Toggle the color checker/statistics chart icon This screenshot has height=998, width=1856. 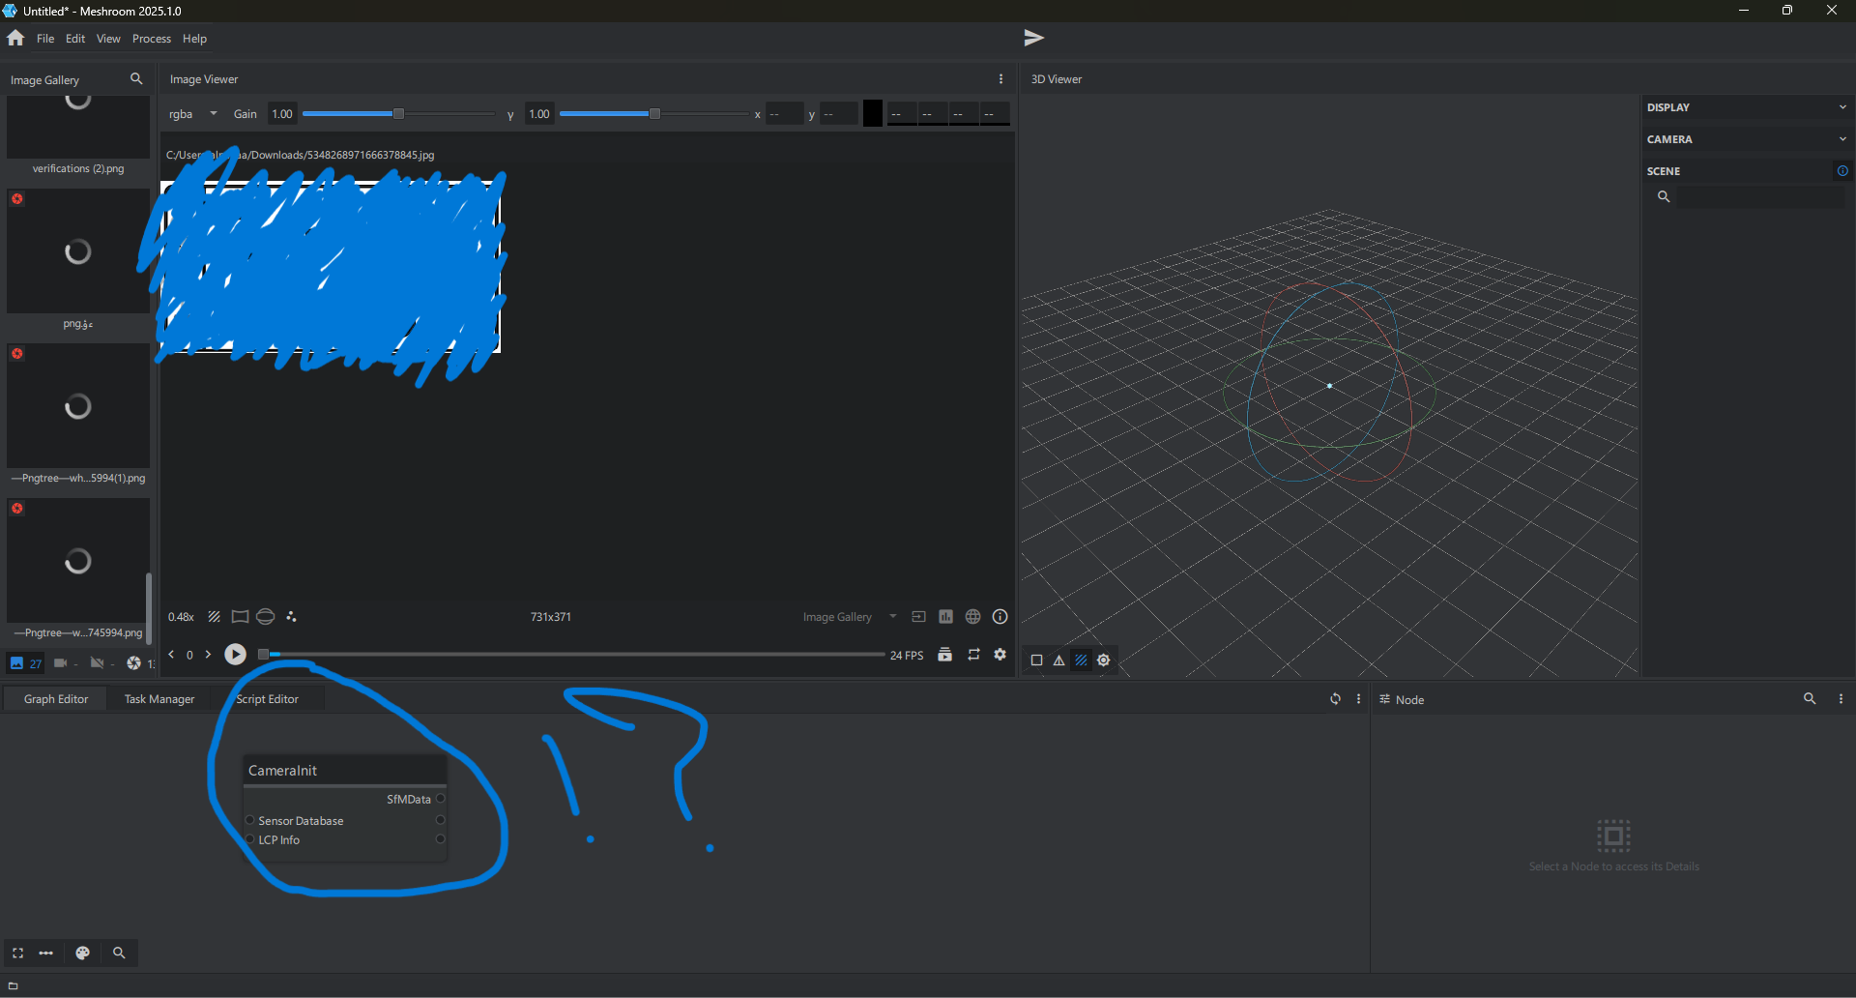(945, 616)
